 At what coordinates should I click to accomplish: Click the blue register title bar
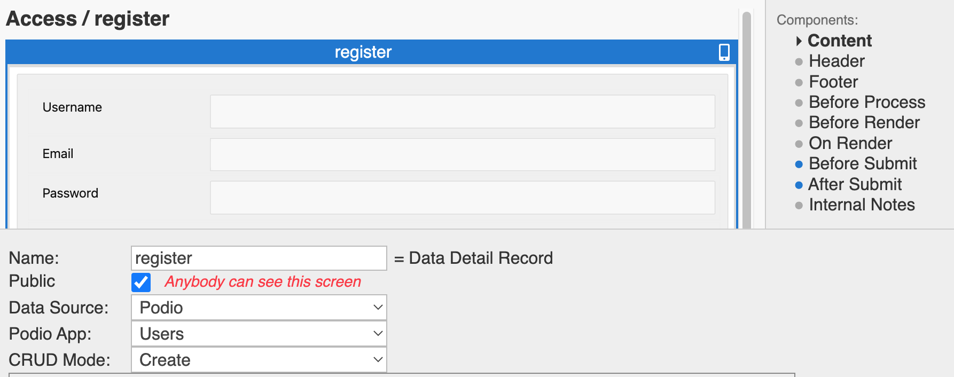pos(363,52)
